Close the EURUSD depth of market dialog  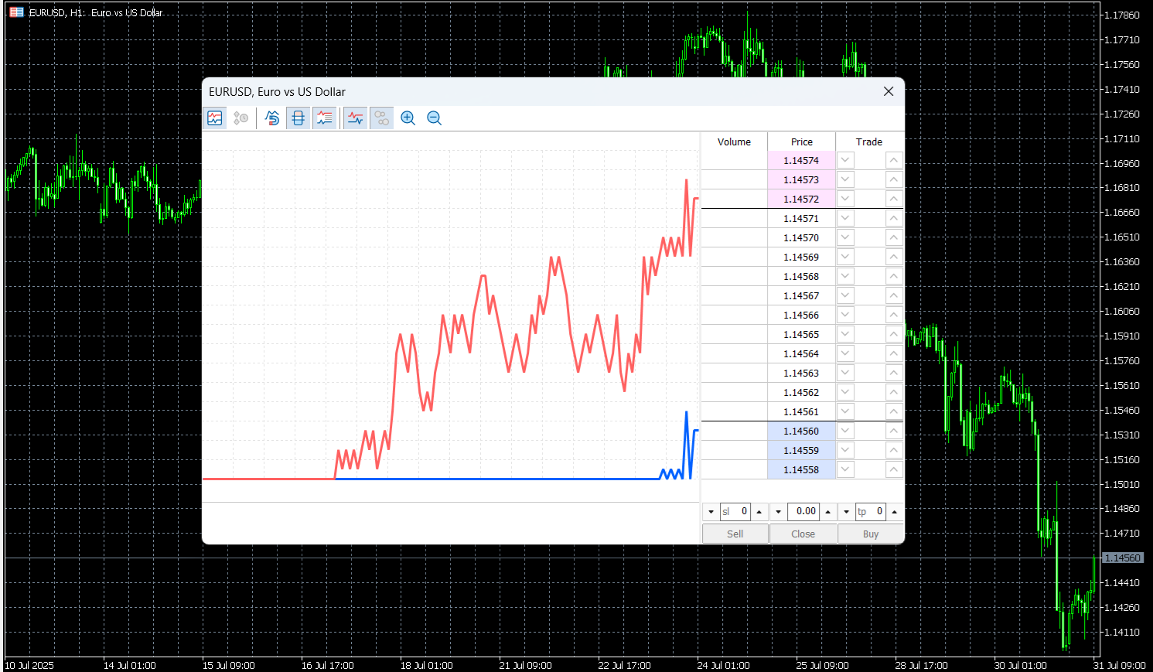pyautogui.click(x=889, y=91)
